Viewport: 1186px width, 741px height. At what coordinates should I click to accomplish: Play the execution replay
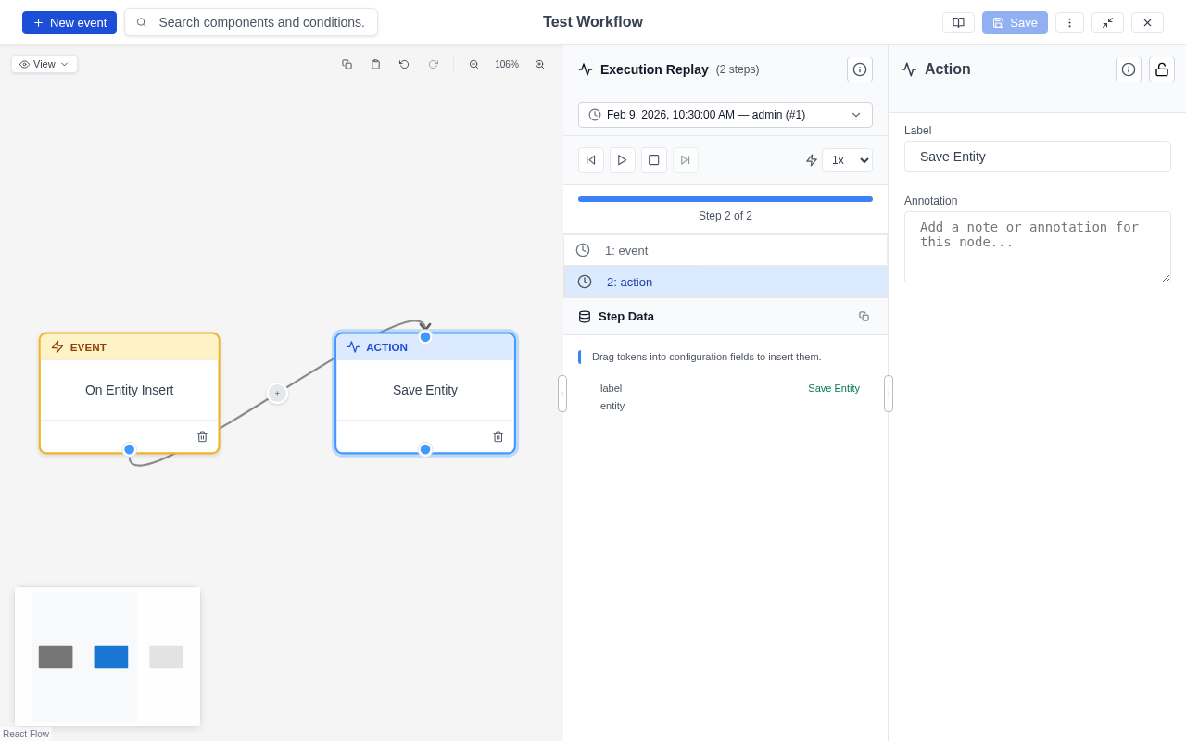pos(622,159)
